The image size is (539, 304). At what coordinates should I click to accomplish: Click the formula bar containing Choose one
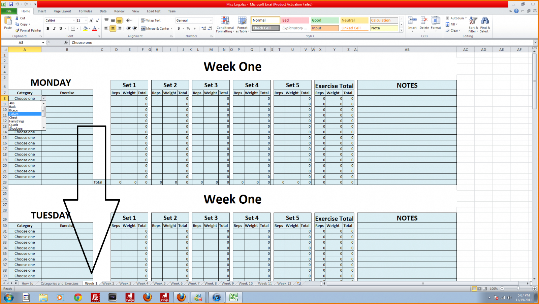tap(302, 43)
